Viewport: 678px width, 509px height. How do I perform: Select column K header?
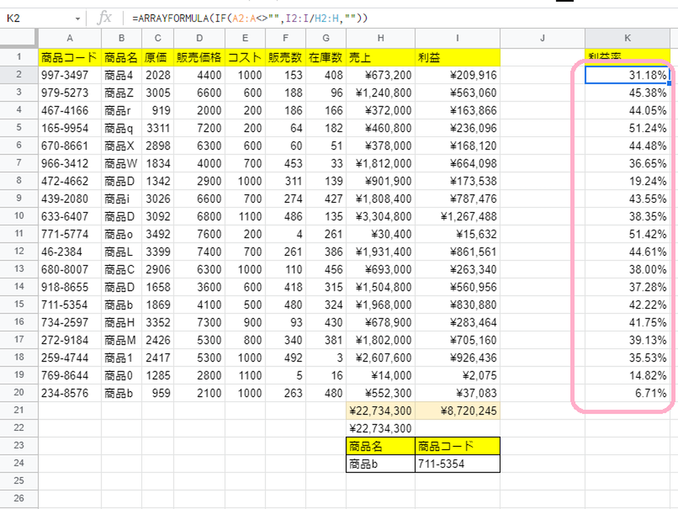coord(628,38)
